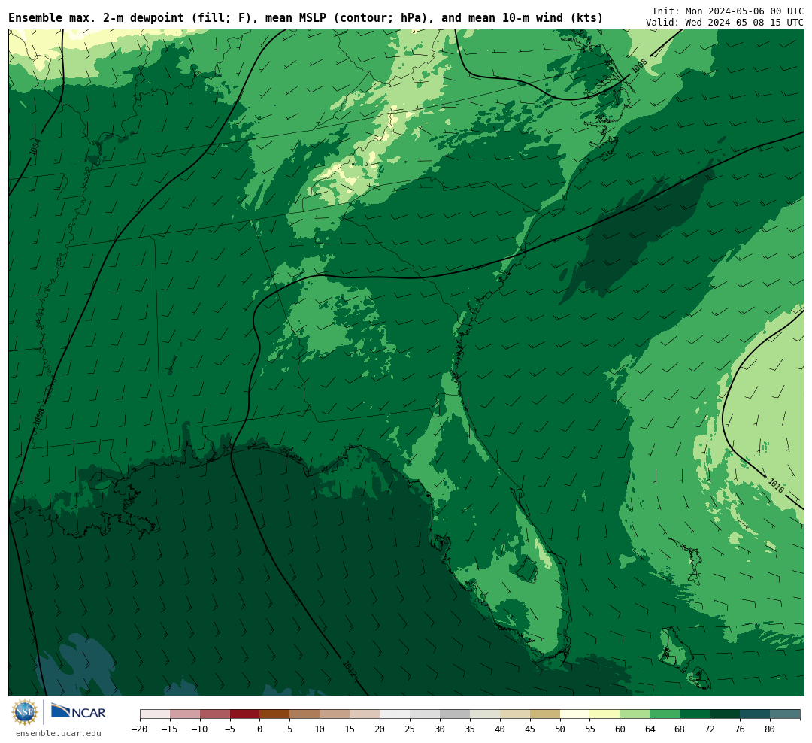Click the NCAR logo
This screenshot has width=812, height=743.
tap(79, 711)
